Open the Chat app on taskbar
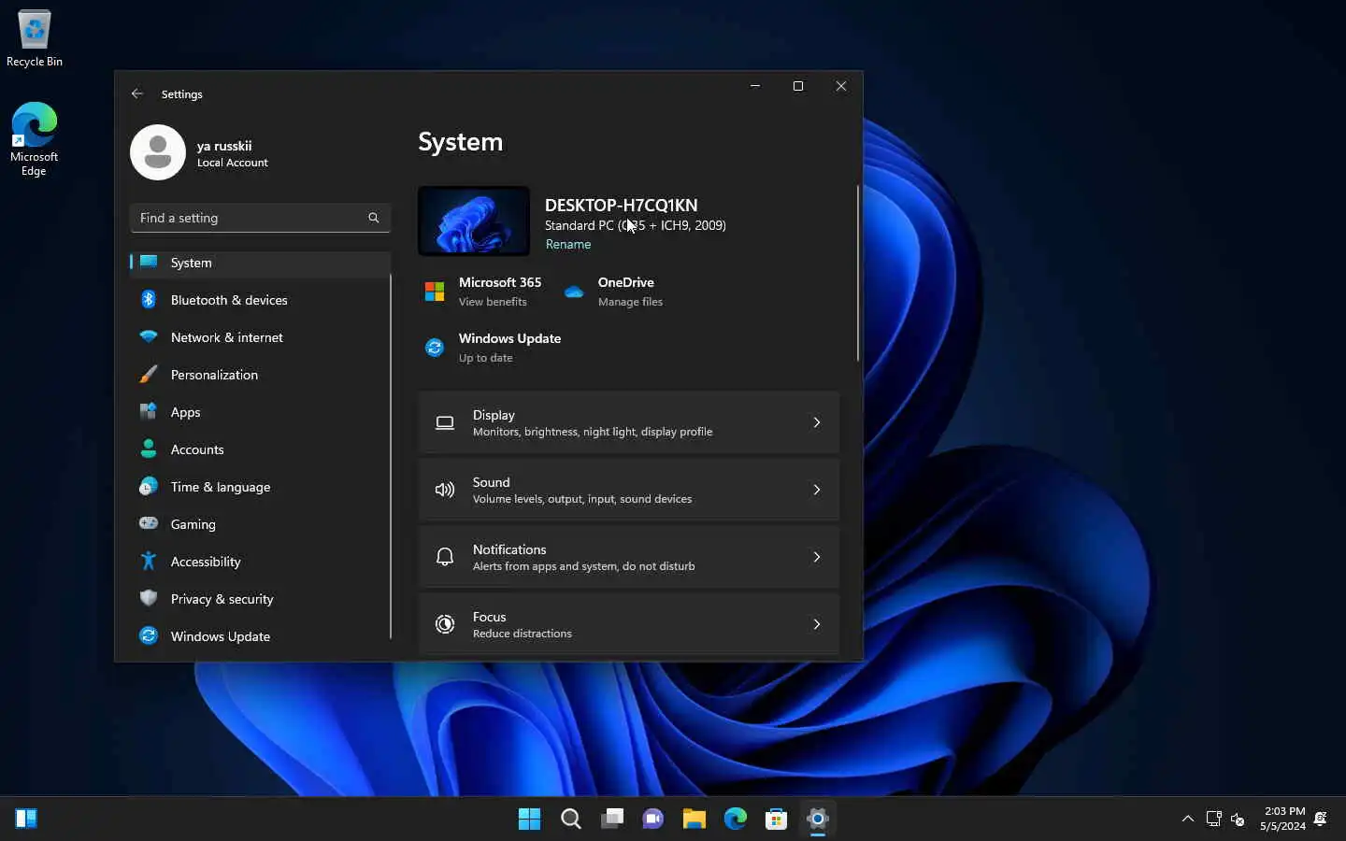 click(x=652, y=819)
